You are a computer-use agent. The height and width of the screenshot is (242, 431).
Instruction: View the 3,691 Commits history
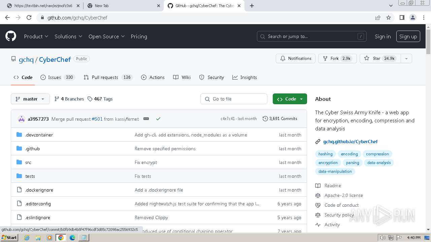280,119
